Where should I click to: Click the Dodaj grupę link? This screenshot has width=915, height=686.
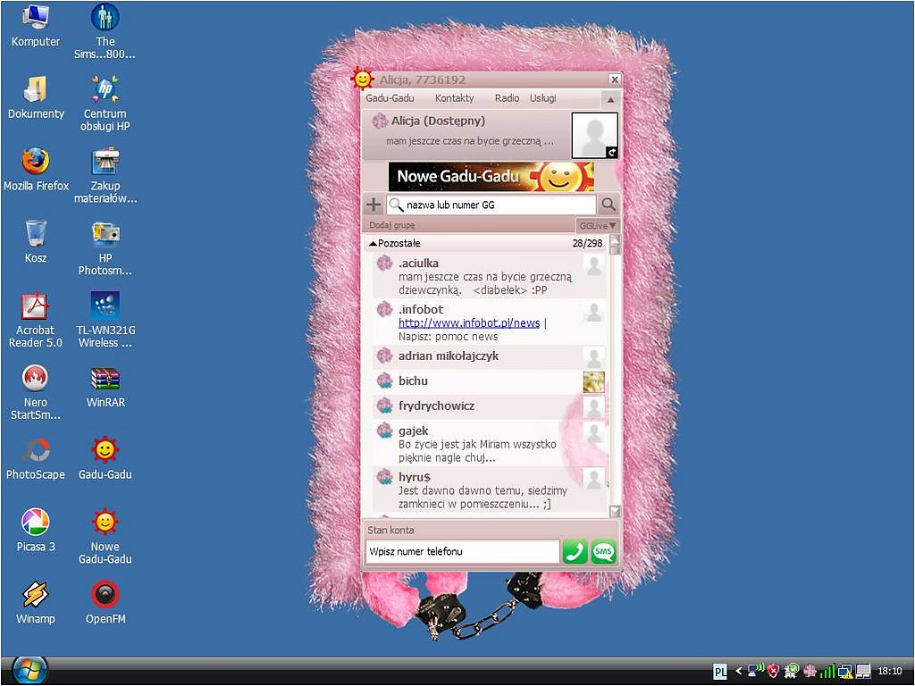[x=392, y=225]
